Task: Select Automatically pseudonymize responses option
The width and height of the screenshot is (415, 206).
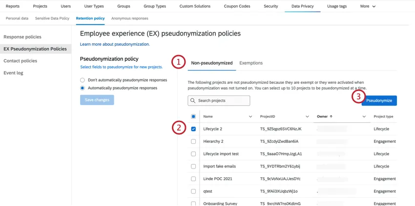Action: coord(83,88)
